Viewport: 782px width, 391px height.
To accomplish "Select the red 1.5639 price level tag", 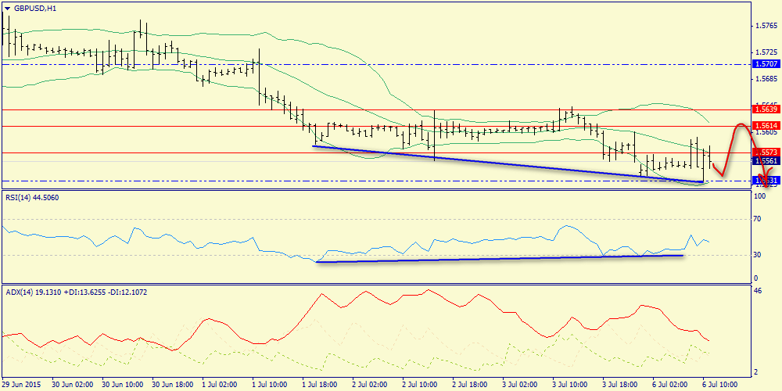I will (764, 109).
